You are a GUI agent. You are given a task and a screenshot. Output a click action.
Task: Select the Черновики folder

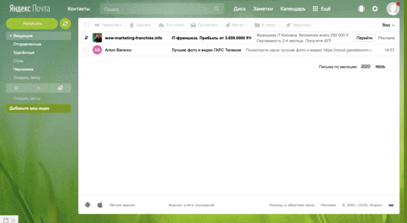tap(23, 69)
